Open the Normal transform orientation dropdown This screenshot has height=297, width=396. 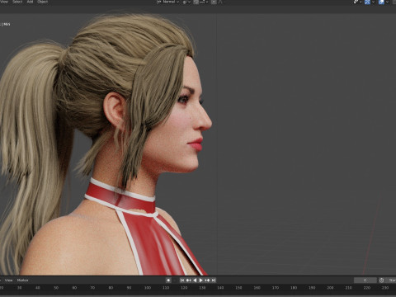[168, 2]
